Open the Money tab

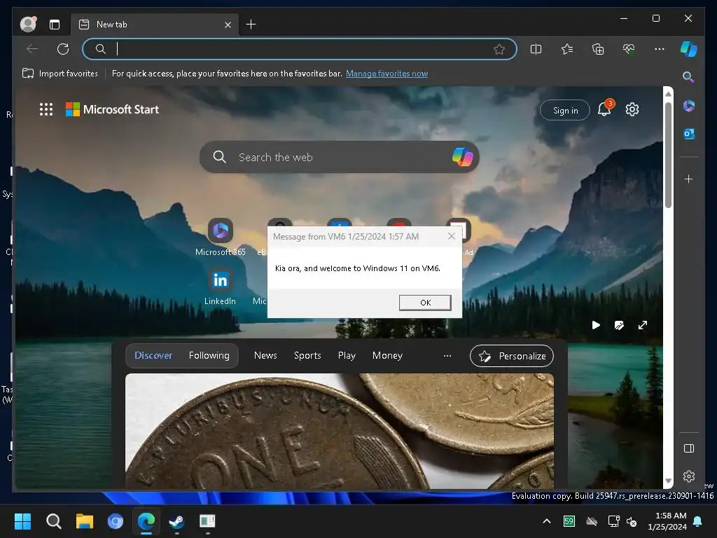[387, 355]
